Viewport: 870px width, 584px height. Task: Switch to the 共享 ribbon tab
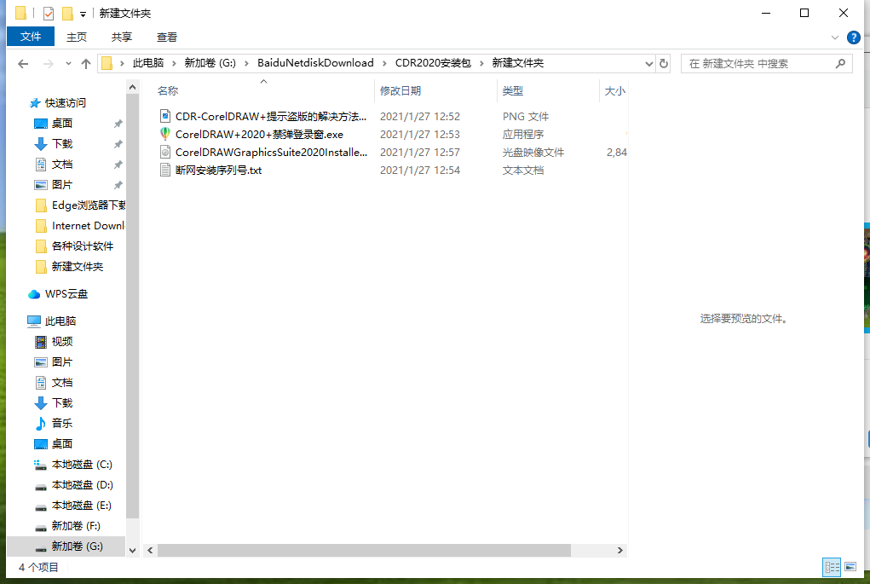[122, 38]
